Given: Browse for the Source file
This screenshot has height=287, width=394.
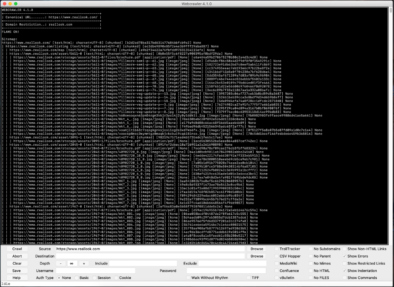Looking at the screenshot, I should tap(257, 249).
